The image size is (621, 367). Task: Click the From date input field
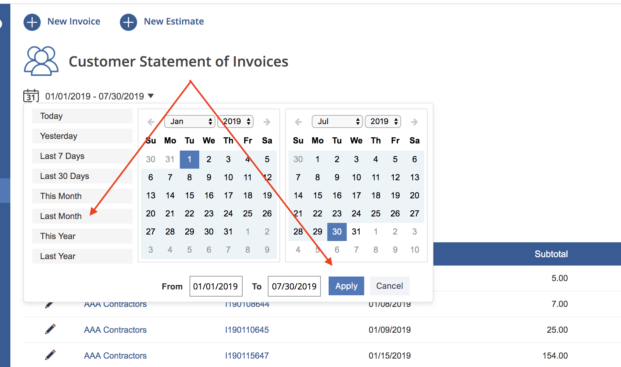[216, 286]
